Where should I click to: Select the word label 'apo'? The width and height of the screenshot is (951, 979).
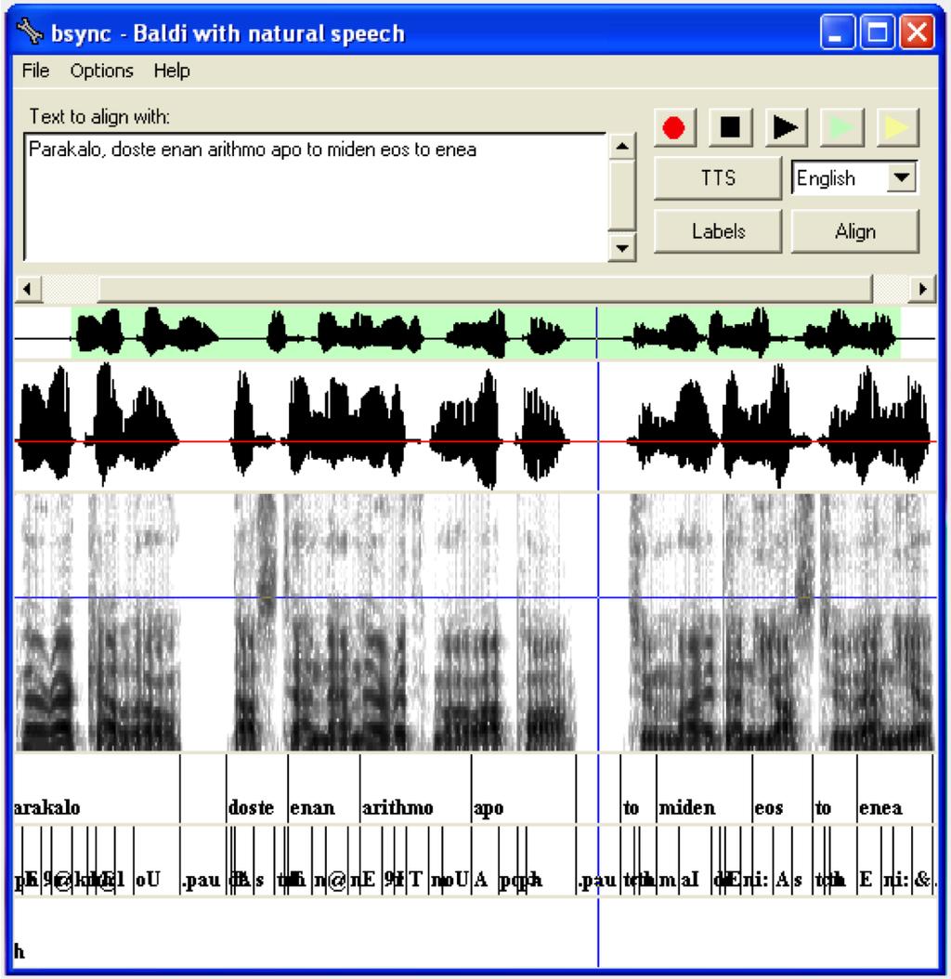489,808
